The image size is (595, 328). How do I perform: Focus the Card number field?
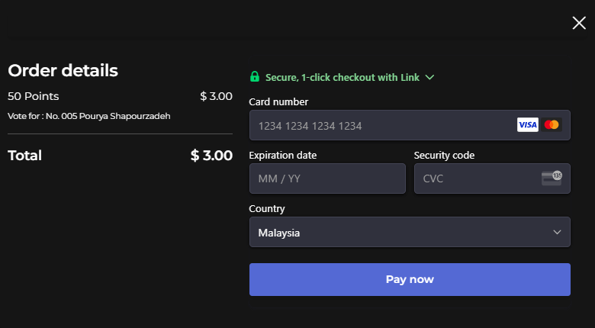[x=381, y=125]
